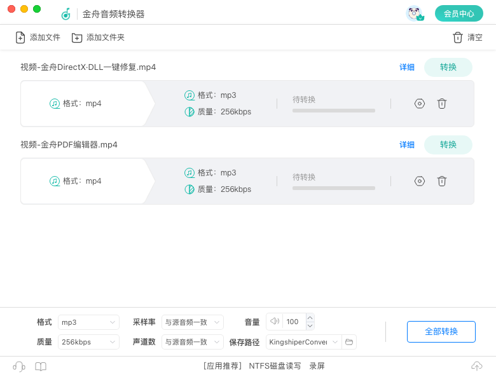Click the 添加文件 label

pos(45,37)
